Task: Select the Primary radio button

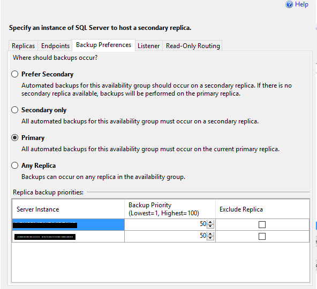Action: tap(15, 138)
